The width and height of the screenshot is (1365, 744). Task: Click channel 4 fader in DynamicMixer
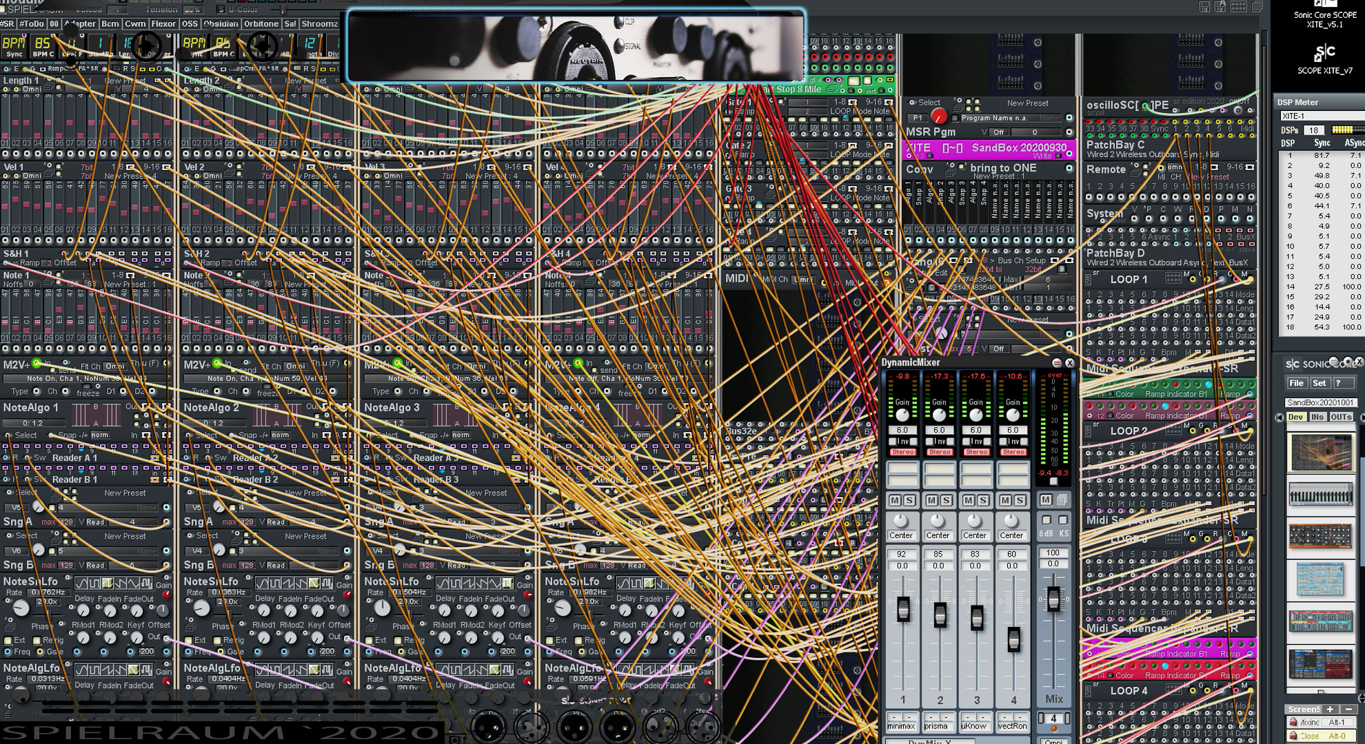1013,639
